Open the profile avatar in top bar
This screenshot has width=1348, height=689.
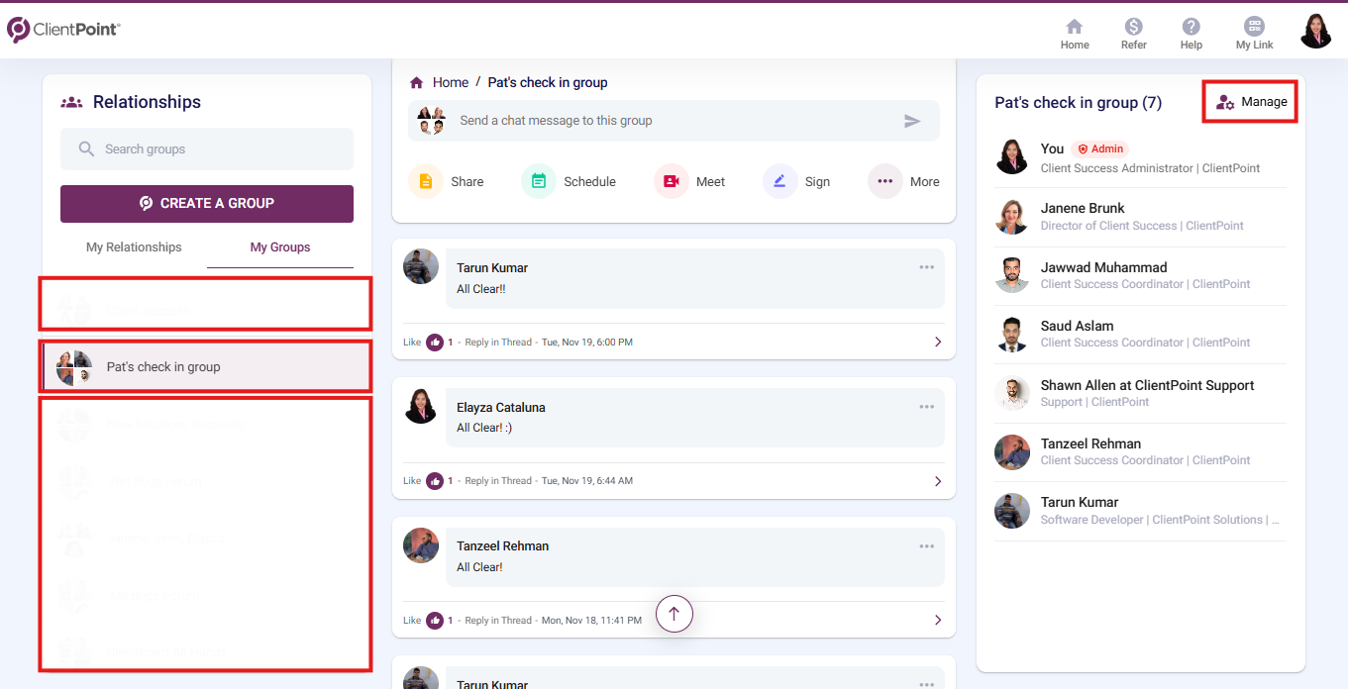click(x=1315, y=31)
